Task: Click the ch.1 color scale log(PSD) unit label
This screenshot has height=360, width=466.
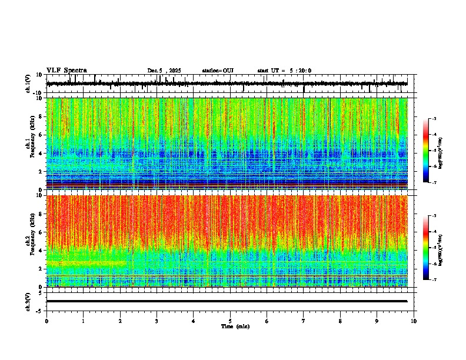Action: 441,154
